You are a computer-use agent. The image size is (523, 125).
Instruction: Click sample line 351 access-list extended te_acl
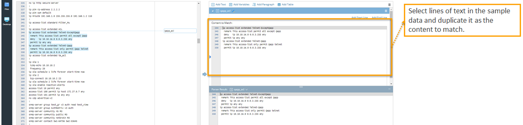47,55
